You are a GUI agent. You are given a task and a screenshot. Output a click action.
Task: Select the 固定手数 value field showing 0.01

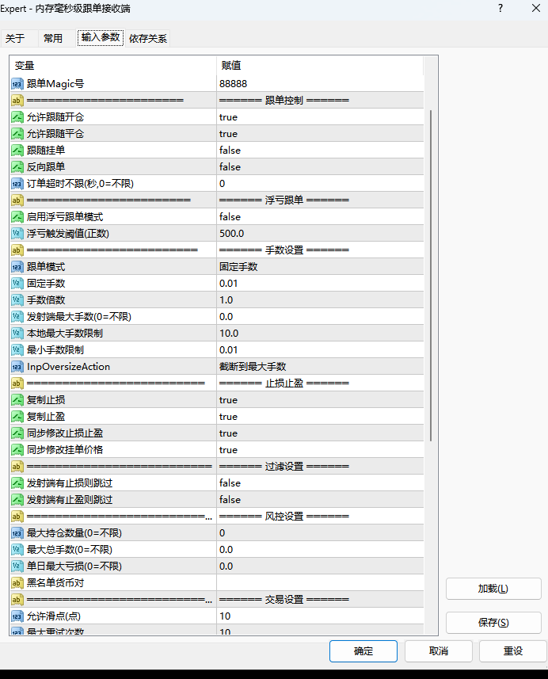[320, 284]
